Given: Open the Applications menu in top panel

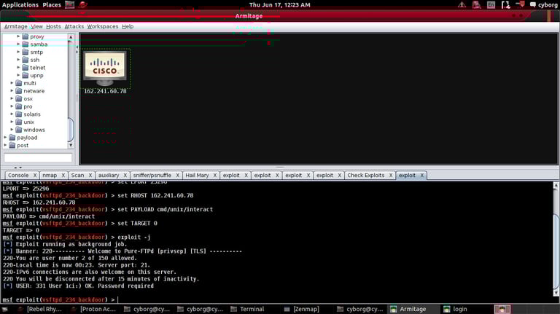Looking at the screenshot, I should (x=20, y=4).
